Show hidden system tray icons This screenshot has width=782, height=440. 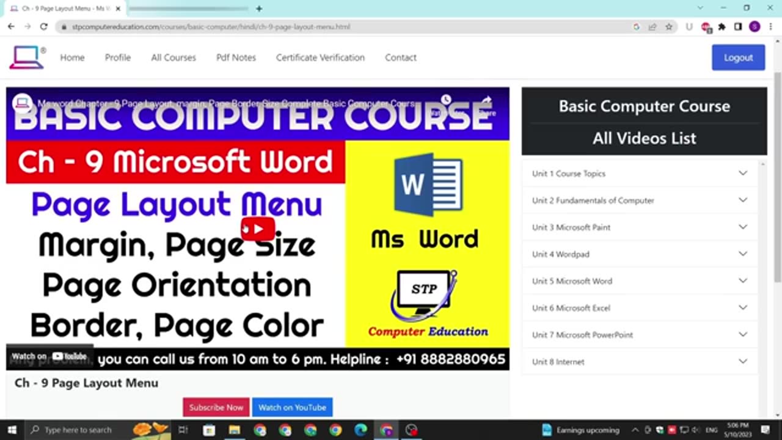point(635,430)
